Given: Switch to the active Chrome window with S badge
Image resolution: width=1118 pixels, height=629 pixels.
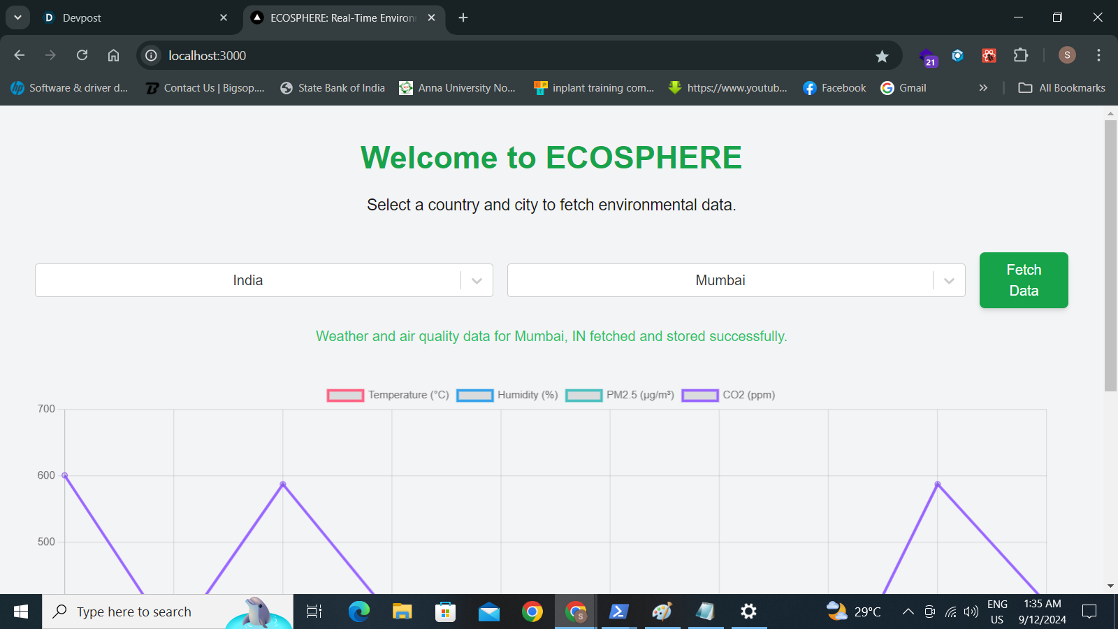Looking at the screenshot, I should point(576,612).
